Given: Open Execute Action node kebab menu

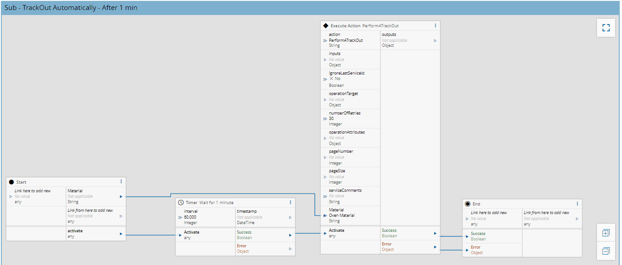Looking at the screenshot, I should pyautogui.click(x=435, y=25).
